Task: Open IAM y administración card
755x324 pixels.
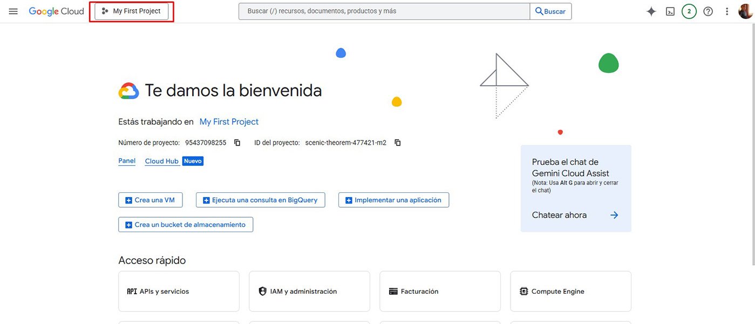Action: click(309, 291)
